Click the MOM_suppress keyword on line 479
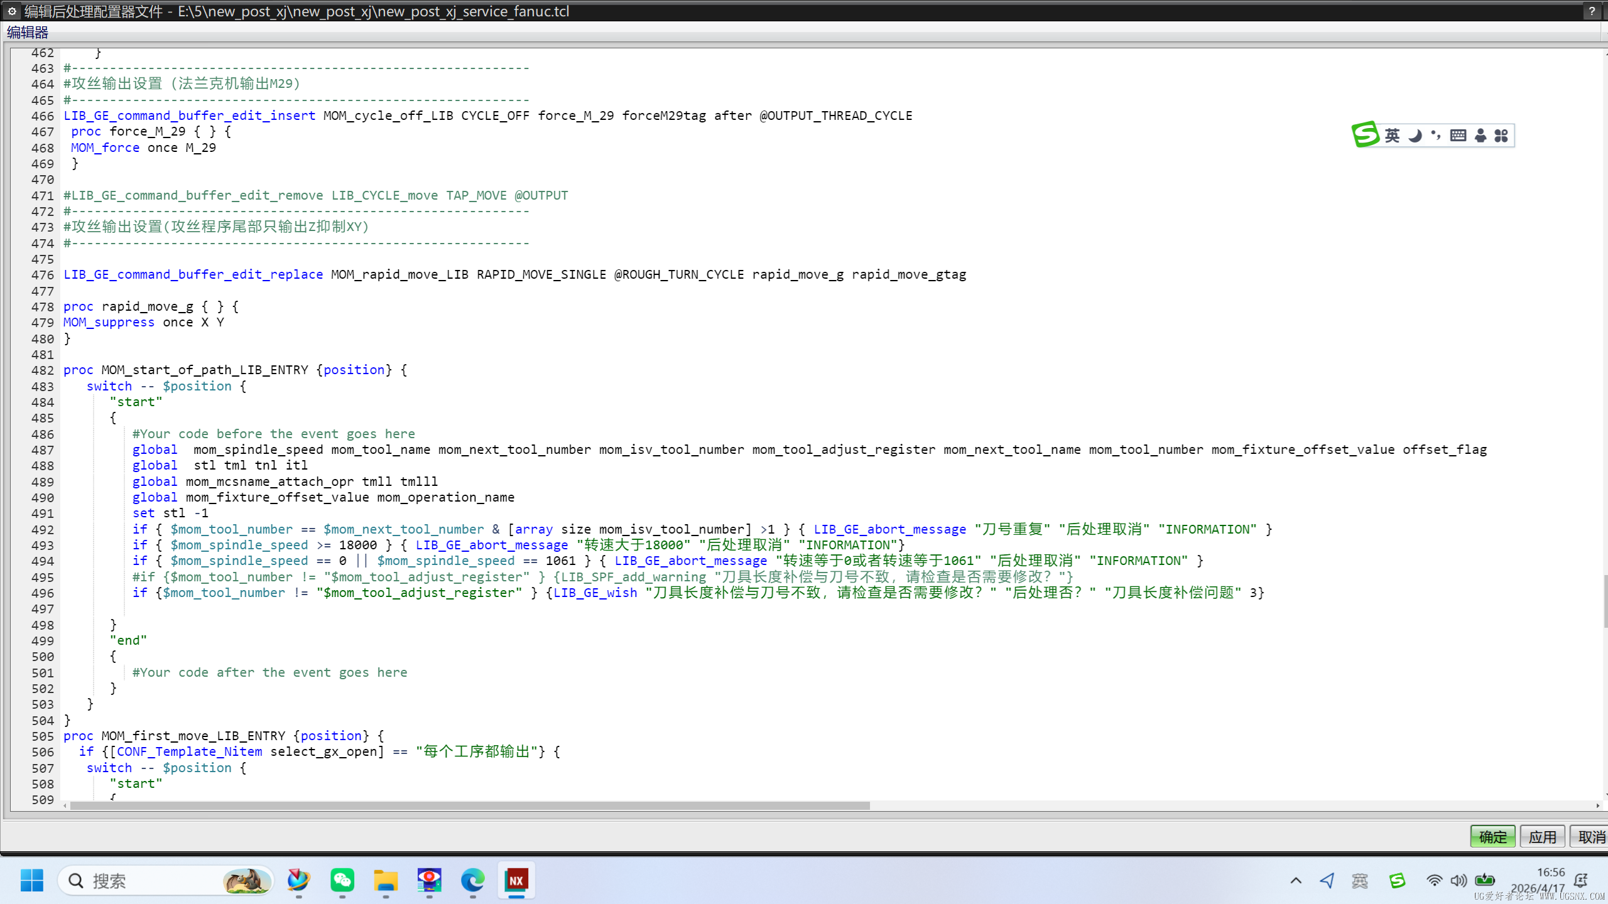 pyautogui.click(x=109, y=322)
